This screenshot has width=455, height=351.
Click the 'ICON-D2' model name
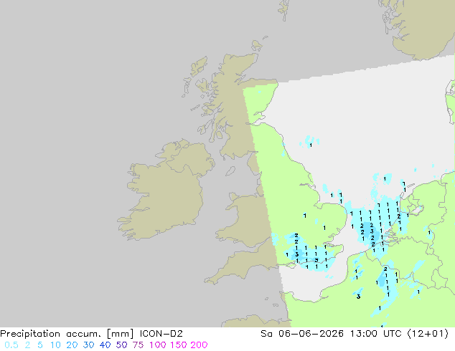[x=161, y=334]
